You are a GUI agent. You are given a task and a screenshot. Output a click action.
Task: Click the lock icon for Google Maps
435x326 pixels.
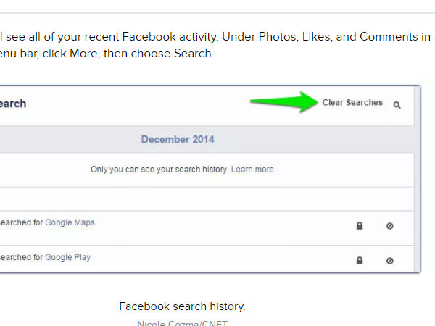coord(360,226)
